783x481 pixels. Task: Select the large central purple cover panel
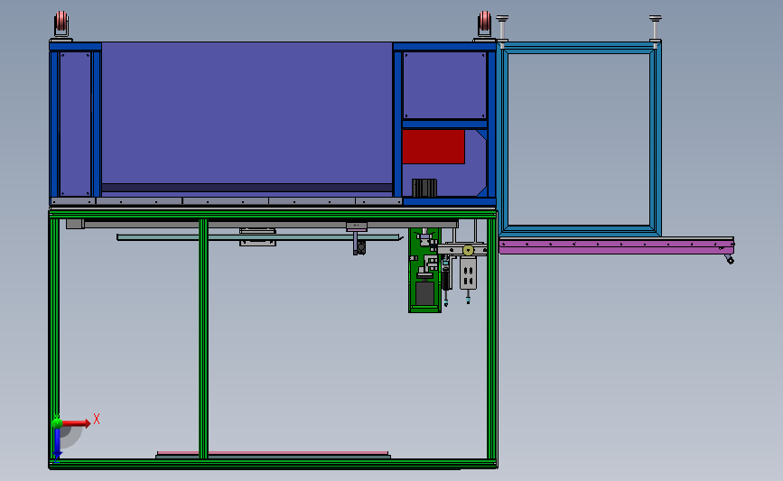click(247, 113)
